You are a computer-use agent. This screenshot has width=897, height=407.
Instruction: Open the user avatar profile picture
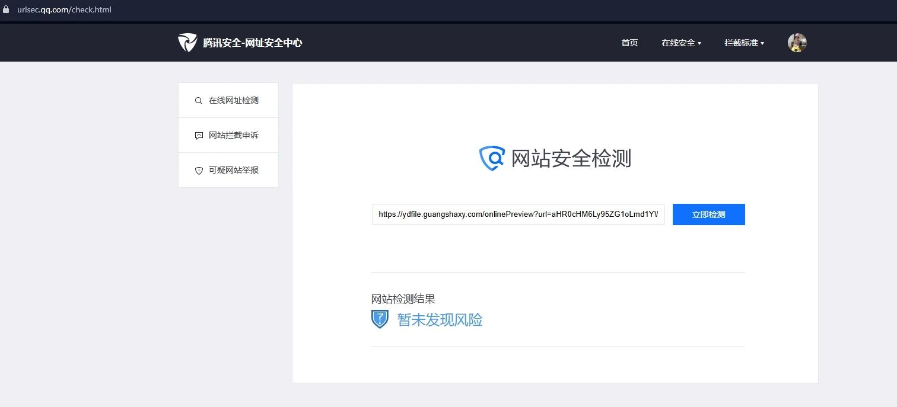797,43
